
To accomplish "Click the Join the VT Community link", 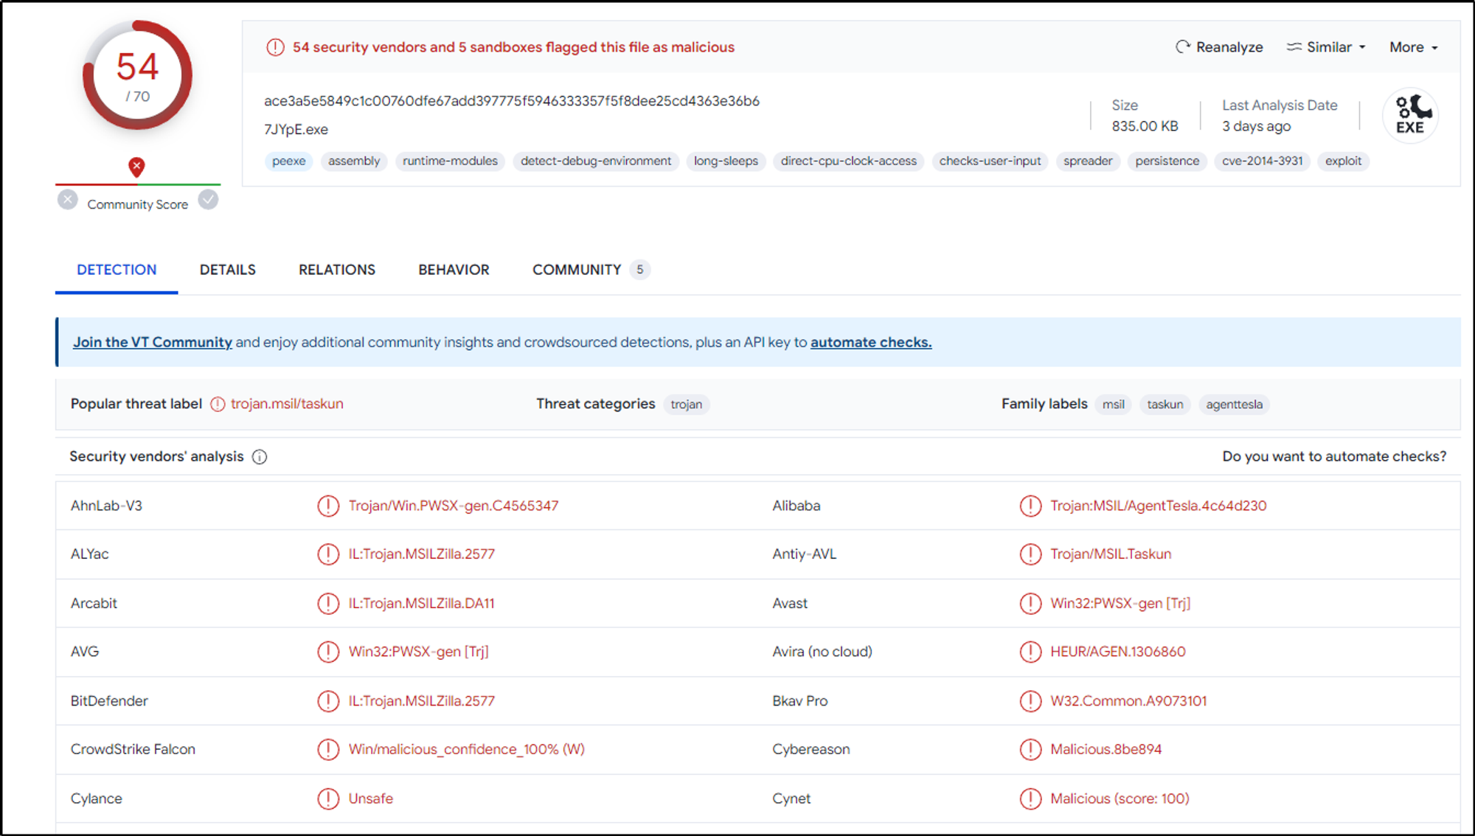I will pyautogui.click(x=152, y=342).
